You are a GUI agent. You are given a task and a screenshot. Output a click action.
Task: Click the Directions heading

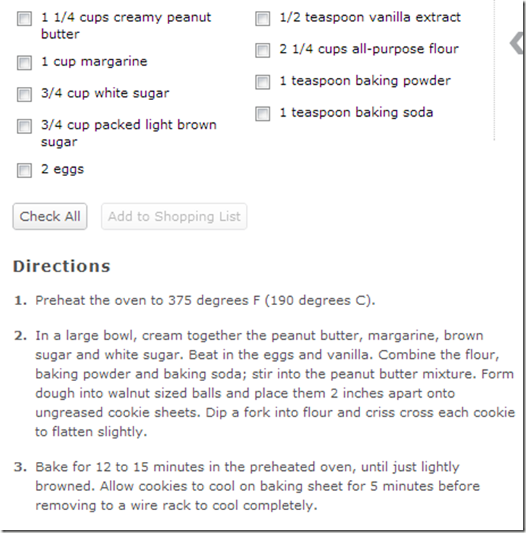tap(62, 266)
